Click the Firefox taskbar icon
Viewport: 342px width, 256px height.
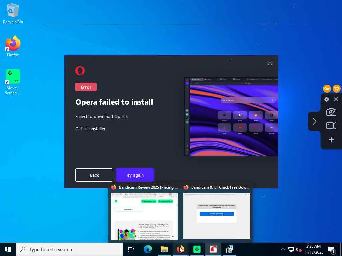tap(180, 249)
